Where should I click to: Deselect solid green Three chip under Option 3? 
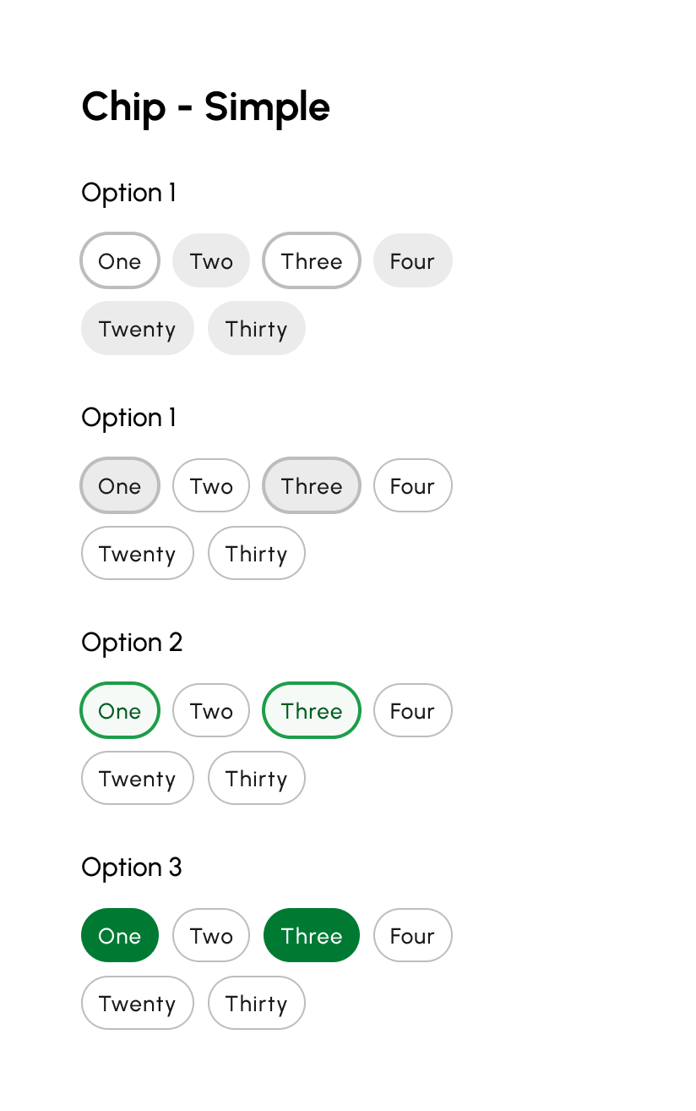312,935
